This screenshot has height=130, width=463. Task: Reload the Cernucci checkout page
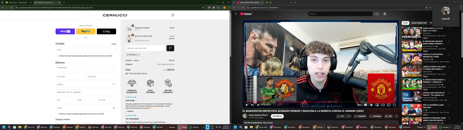pos(11,8)
